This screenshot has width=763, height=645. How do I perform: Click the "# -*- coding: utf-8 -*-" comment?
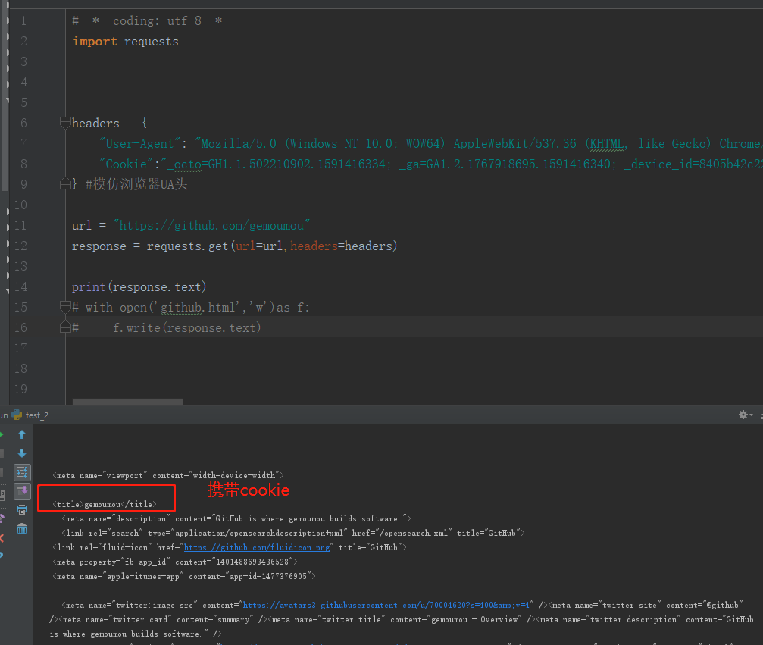[150, 21]
